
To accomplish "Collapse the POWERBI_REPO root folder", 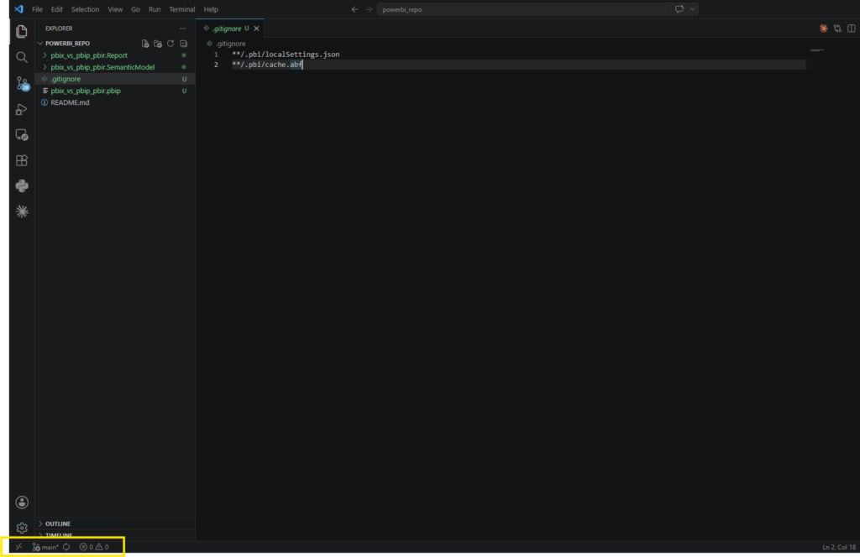I will (x=40, y=44).
